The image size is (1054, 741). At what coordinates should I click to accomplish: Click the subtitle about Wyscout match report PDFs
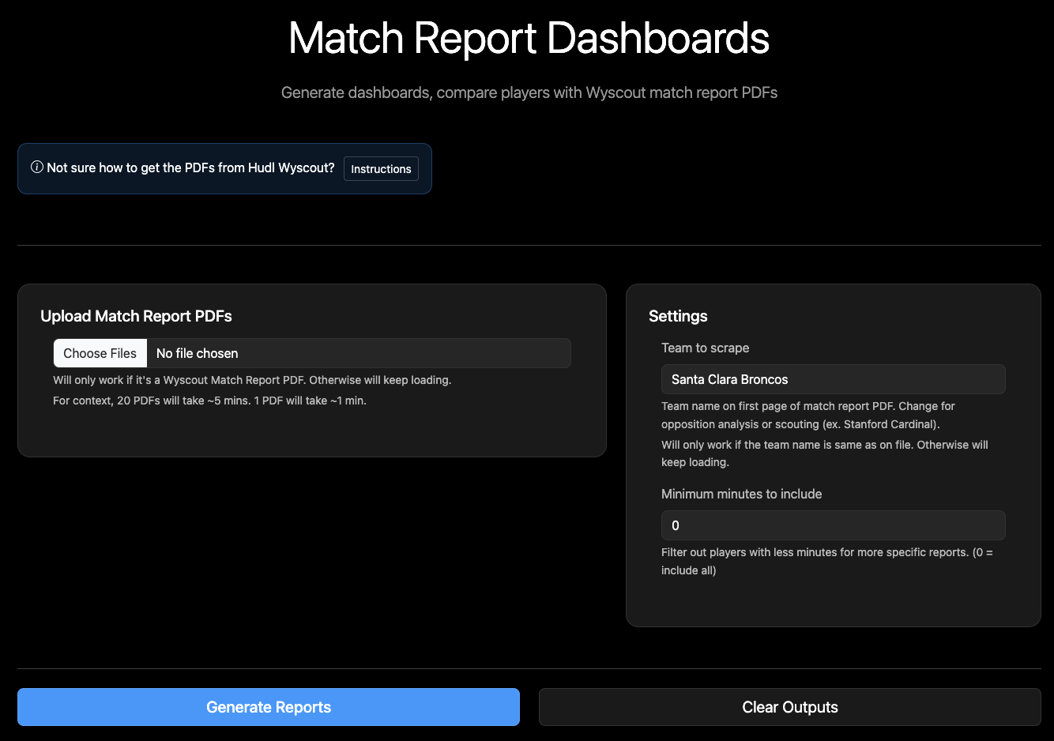pos(529,92)
